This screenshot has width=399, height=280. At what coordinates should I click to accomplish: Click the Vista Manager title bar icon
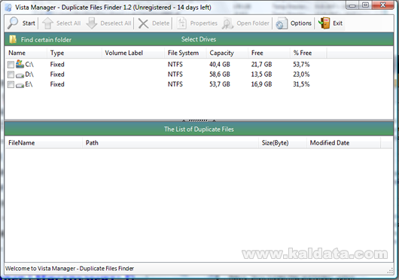(x=8, y=8)
